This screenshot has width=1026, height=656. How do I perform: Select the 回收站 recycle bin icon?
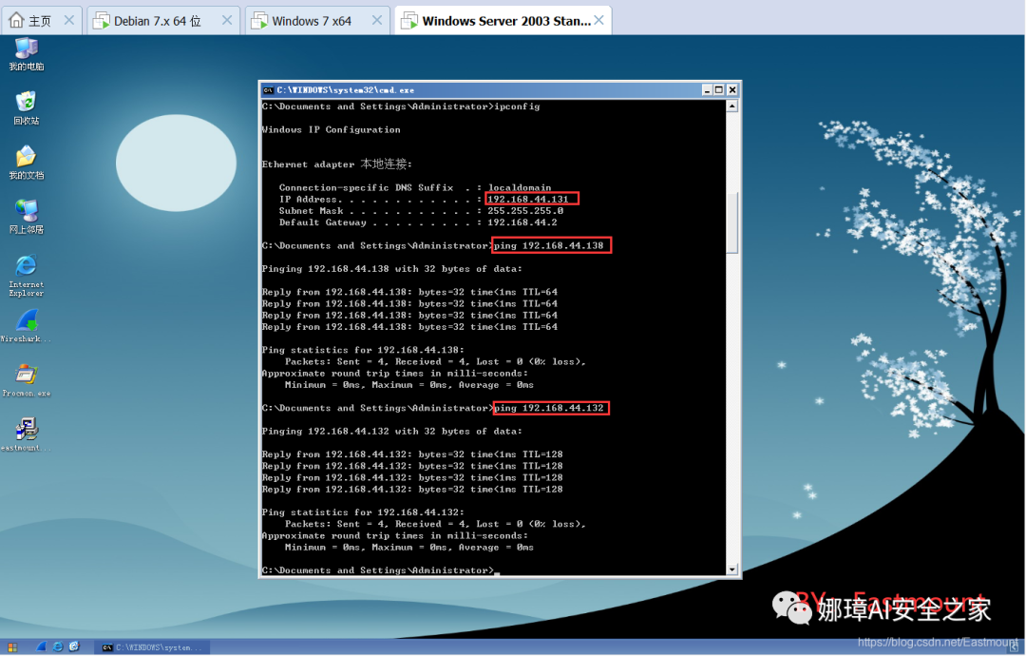pyautogui.click(x=27, y=108)
